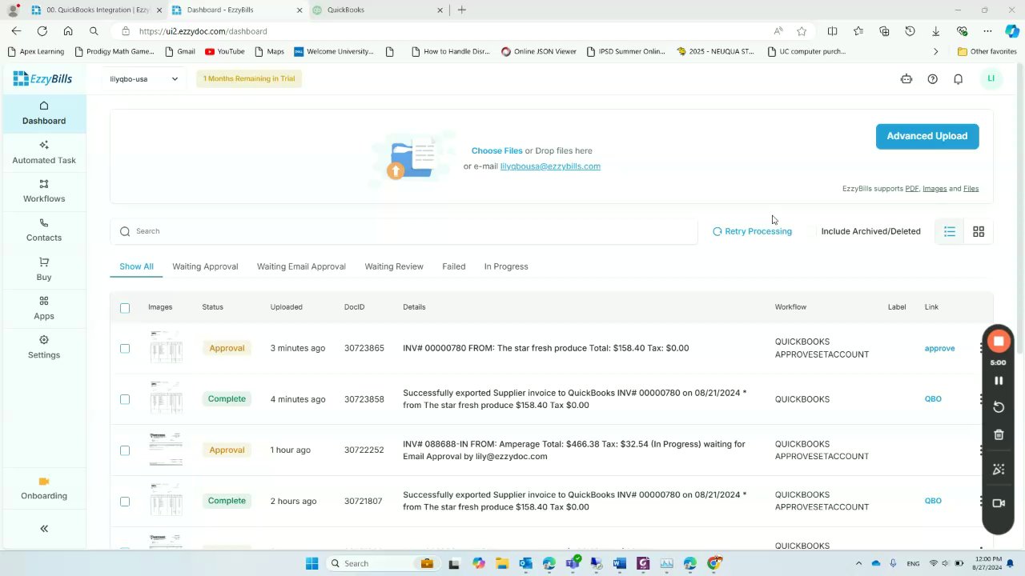Click the approve link for DocID 30723865
Image resolution: width=1025 pixels, height=576 pixels.
coord(939,348)
